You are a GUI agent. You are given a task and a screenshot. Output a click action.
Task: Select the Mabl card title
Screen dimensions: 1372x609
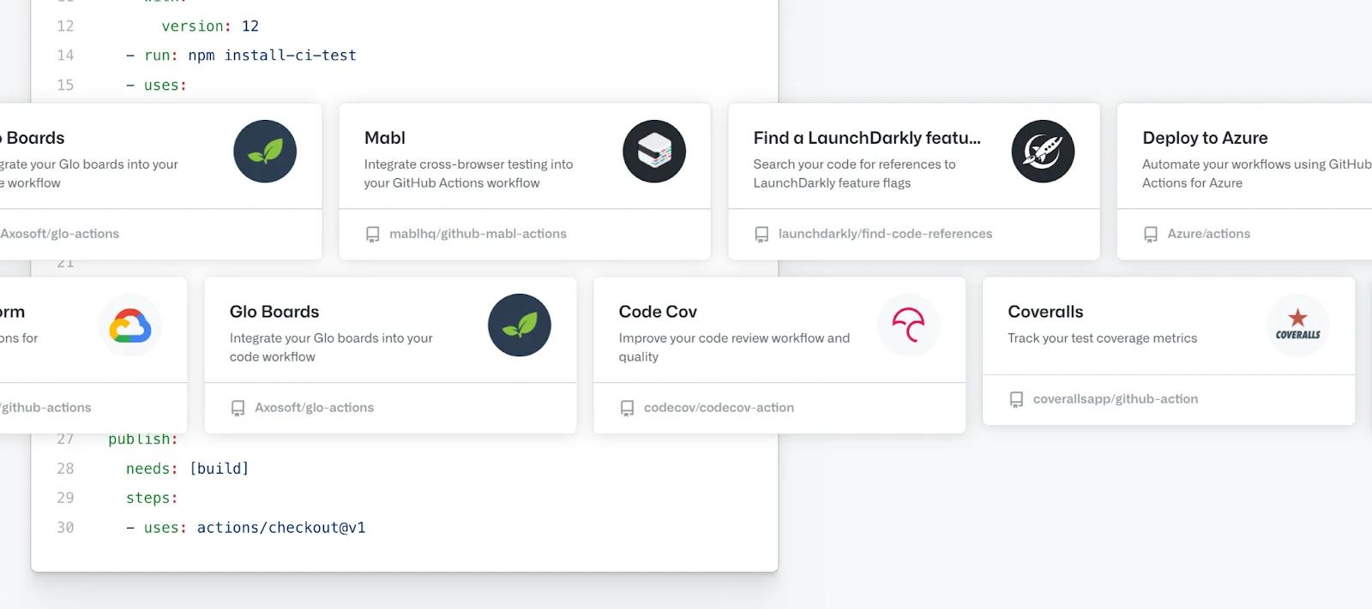[385, 138]
